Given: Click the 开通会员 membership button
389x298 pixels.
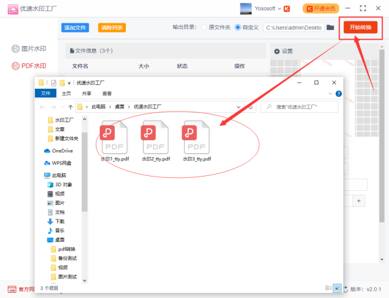Looking at the screenshot, I should (321, 8).
